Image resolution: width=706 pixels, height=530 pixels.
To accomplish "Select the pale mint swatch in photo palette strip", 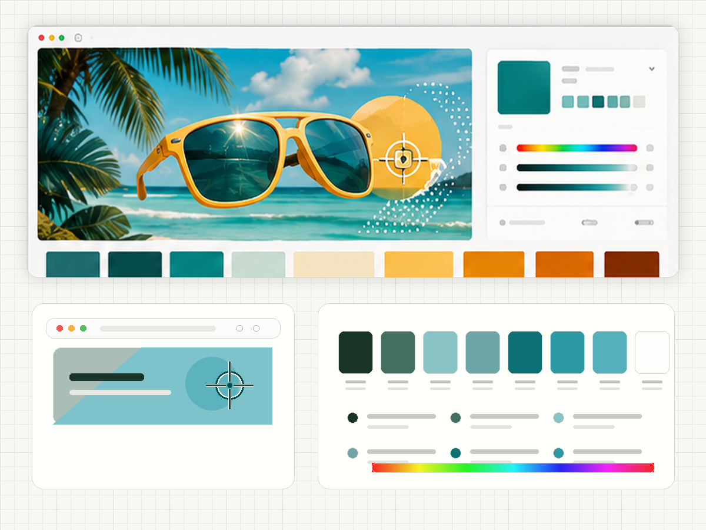I will (258, 264).
